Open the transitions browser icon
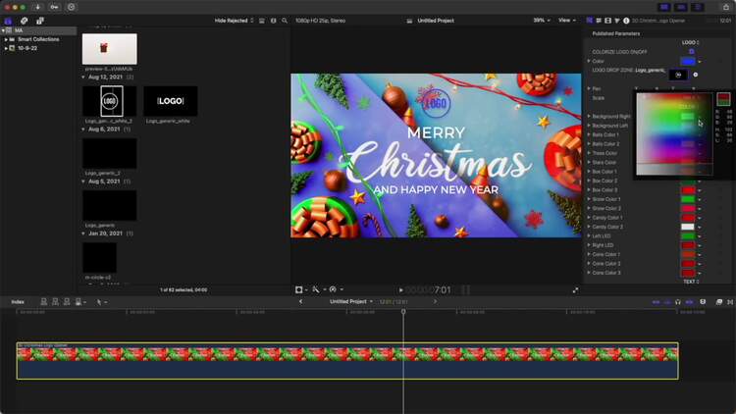Screen dimensions: 736x414 (730, 302)
